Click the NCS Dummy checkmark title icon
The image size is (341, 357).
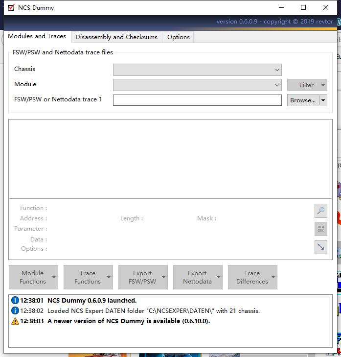point(11,7)
